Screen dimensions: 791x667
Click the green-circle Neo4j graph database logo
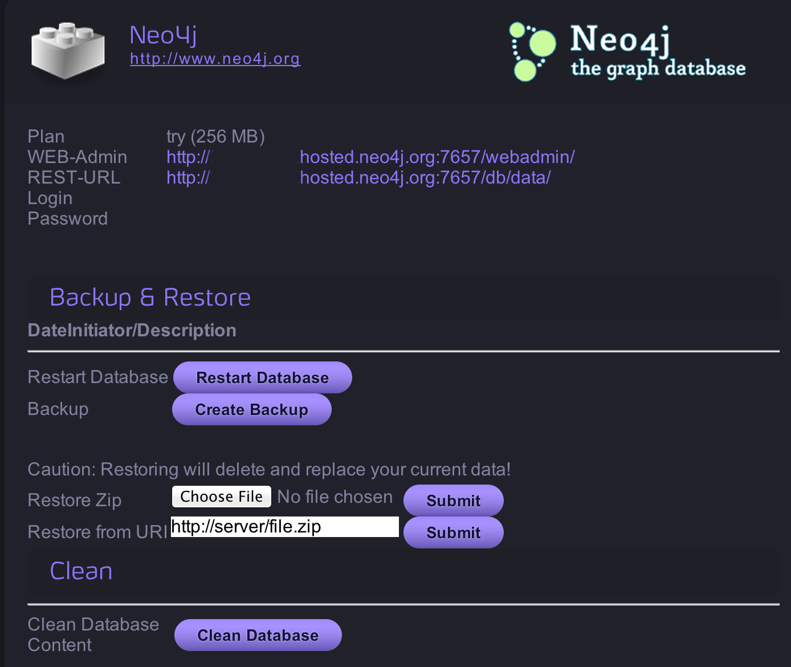coord(627,52)
